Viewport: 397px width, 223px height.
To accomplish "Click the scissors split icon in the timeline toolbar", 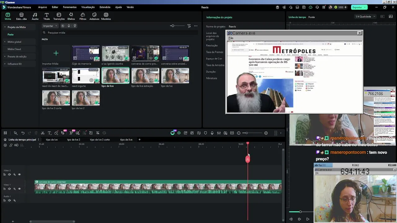I will (43, 133).
